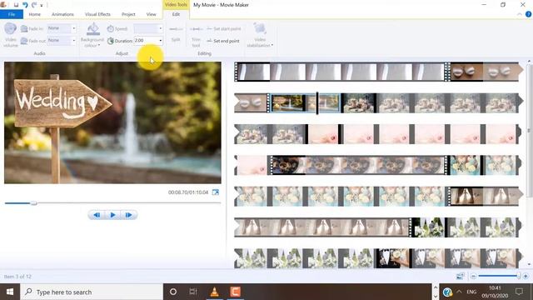Screen dimensions: 533x300
Task: Open the notification center icon
Action: 519,292
